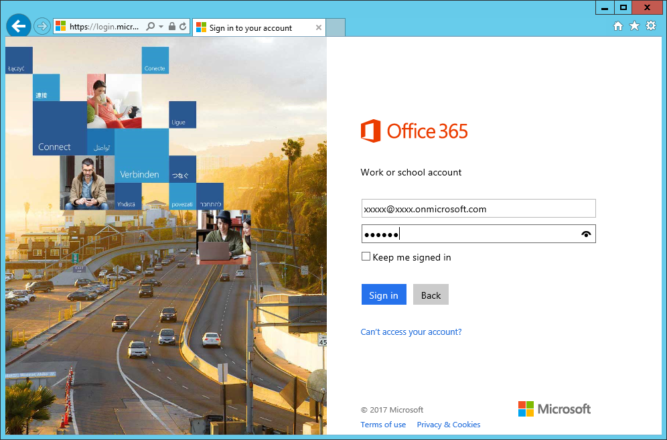Open the Terms of use link
Viewport: 667px width, 440px height.
[x=383, y=425]
